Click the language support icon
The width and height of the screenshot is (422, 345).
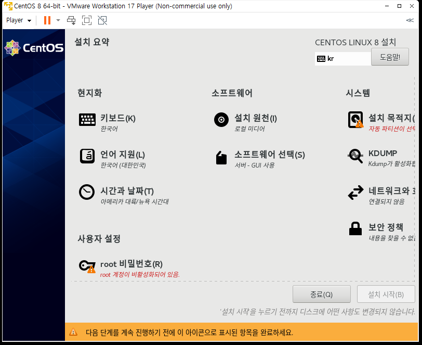click(87, 156)
